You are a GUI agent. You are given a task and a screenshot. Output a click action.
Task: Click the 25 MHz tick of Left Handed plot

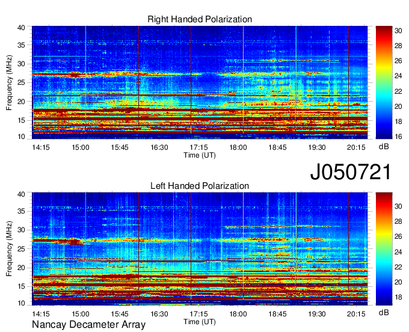[x=21, y=249]
